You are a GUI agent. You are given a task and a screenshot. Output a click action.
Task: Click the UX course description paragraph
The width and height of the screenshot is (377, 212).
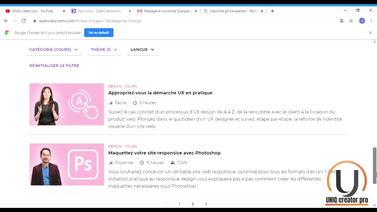pyautogui.click(x=225, y=119)
